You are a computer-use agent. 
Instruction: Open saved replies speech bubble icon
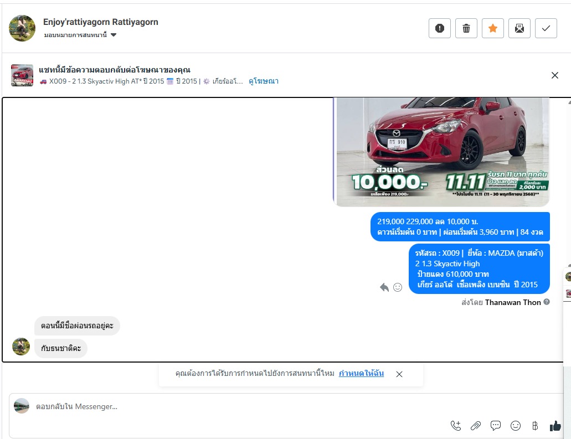click(x=496, y=426)
